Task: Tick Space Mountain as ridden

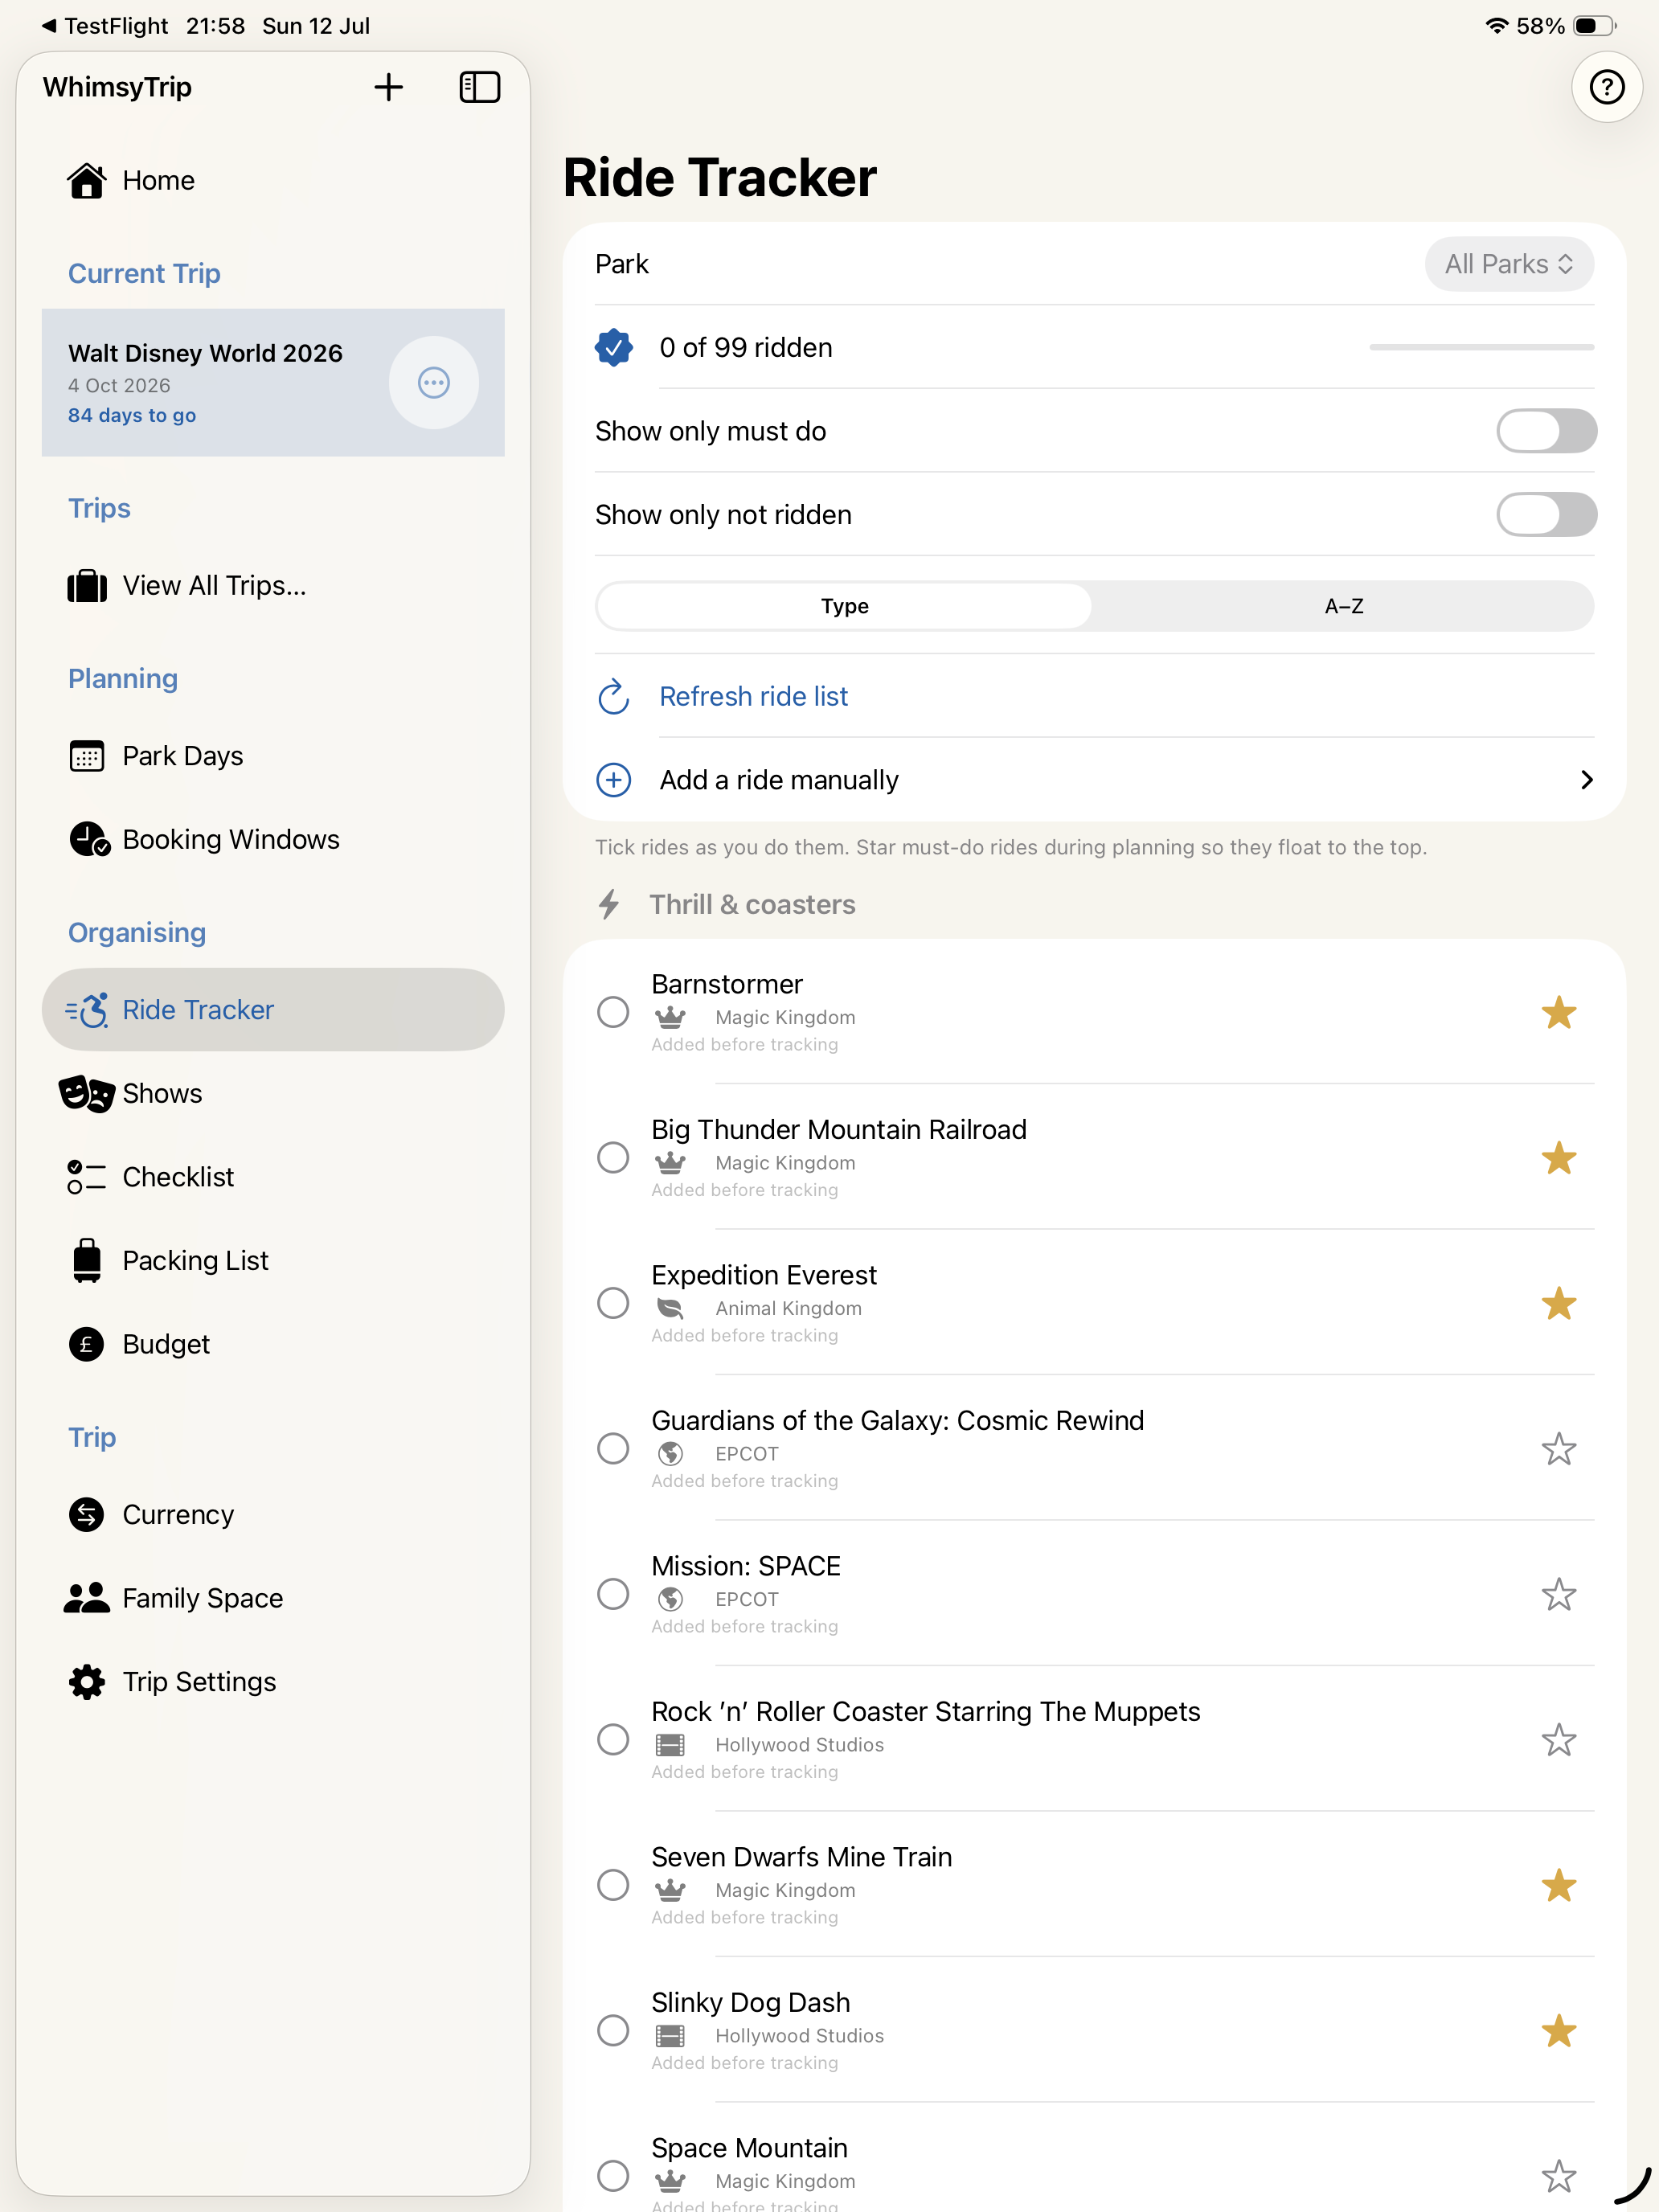Action: tap(613, 2176)
